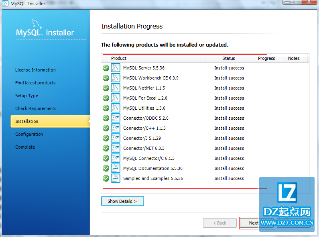The height and width of the screenshot is (237, 319).
Task: Go to Find latest products step
Action: click(35, 83)
